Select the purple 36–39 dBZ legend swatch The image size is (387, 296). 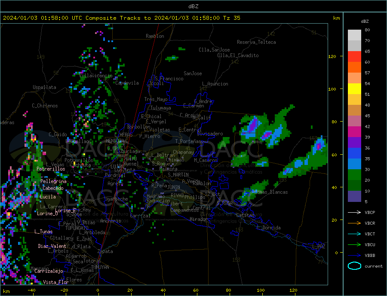pyautogui.click(x=354, y=143)
